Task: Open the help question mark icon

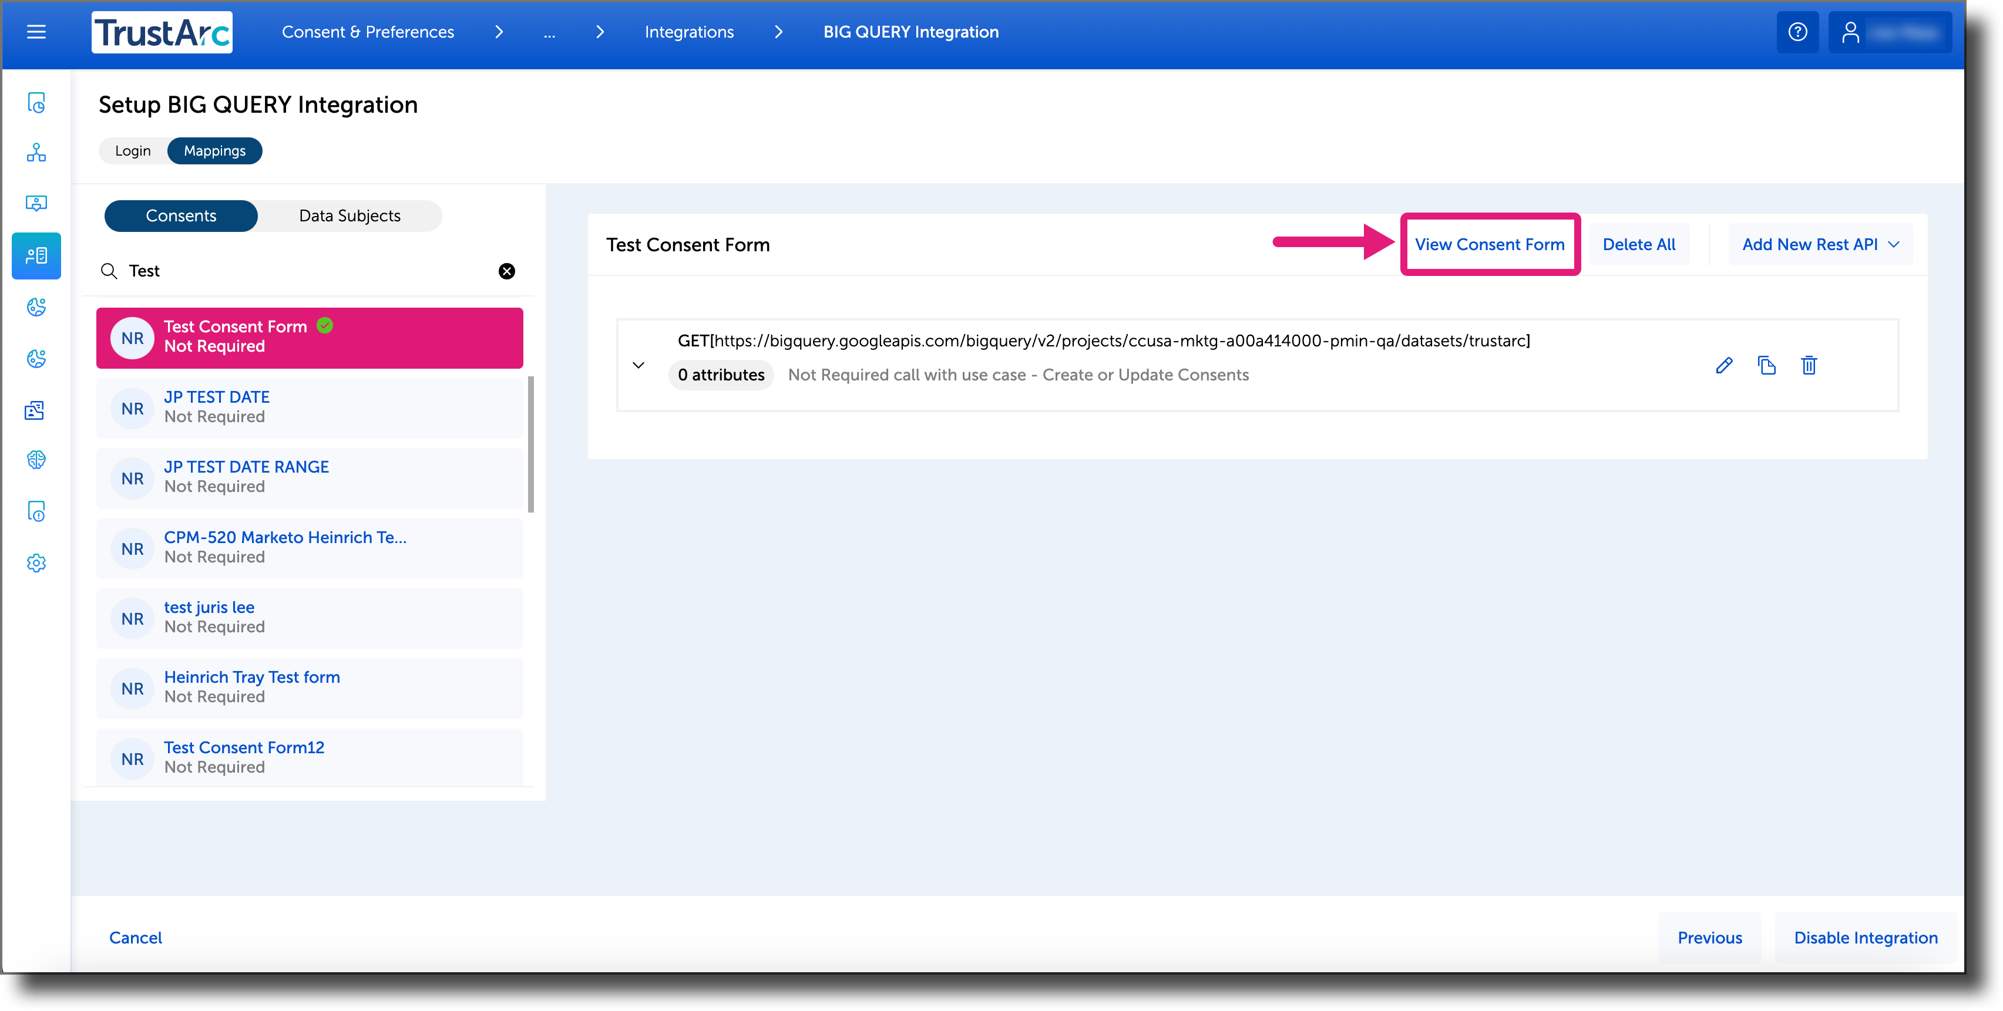Action: click(x=1797, y=32)
